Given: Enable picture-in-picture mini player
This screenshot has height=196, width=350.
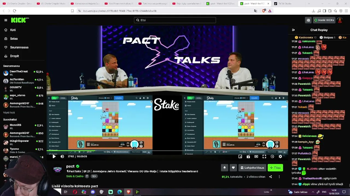Looking at the screenshot, I should tap(240, 157).
